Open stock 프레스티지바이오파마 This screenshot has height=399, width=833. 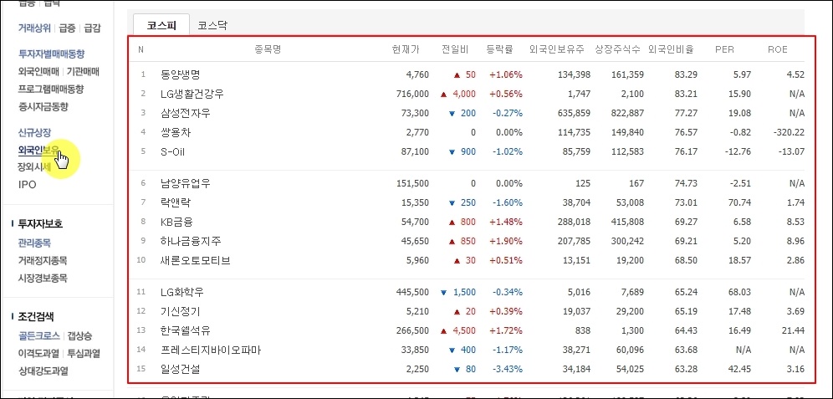(211, 350)
